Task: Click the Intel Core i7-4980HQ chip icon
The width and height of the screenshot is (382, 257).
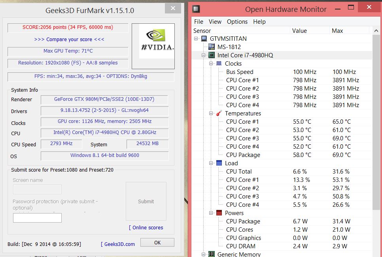Action: coord(212,55)
